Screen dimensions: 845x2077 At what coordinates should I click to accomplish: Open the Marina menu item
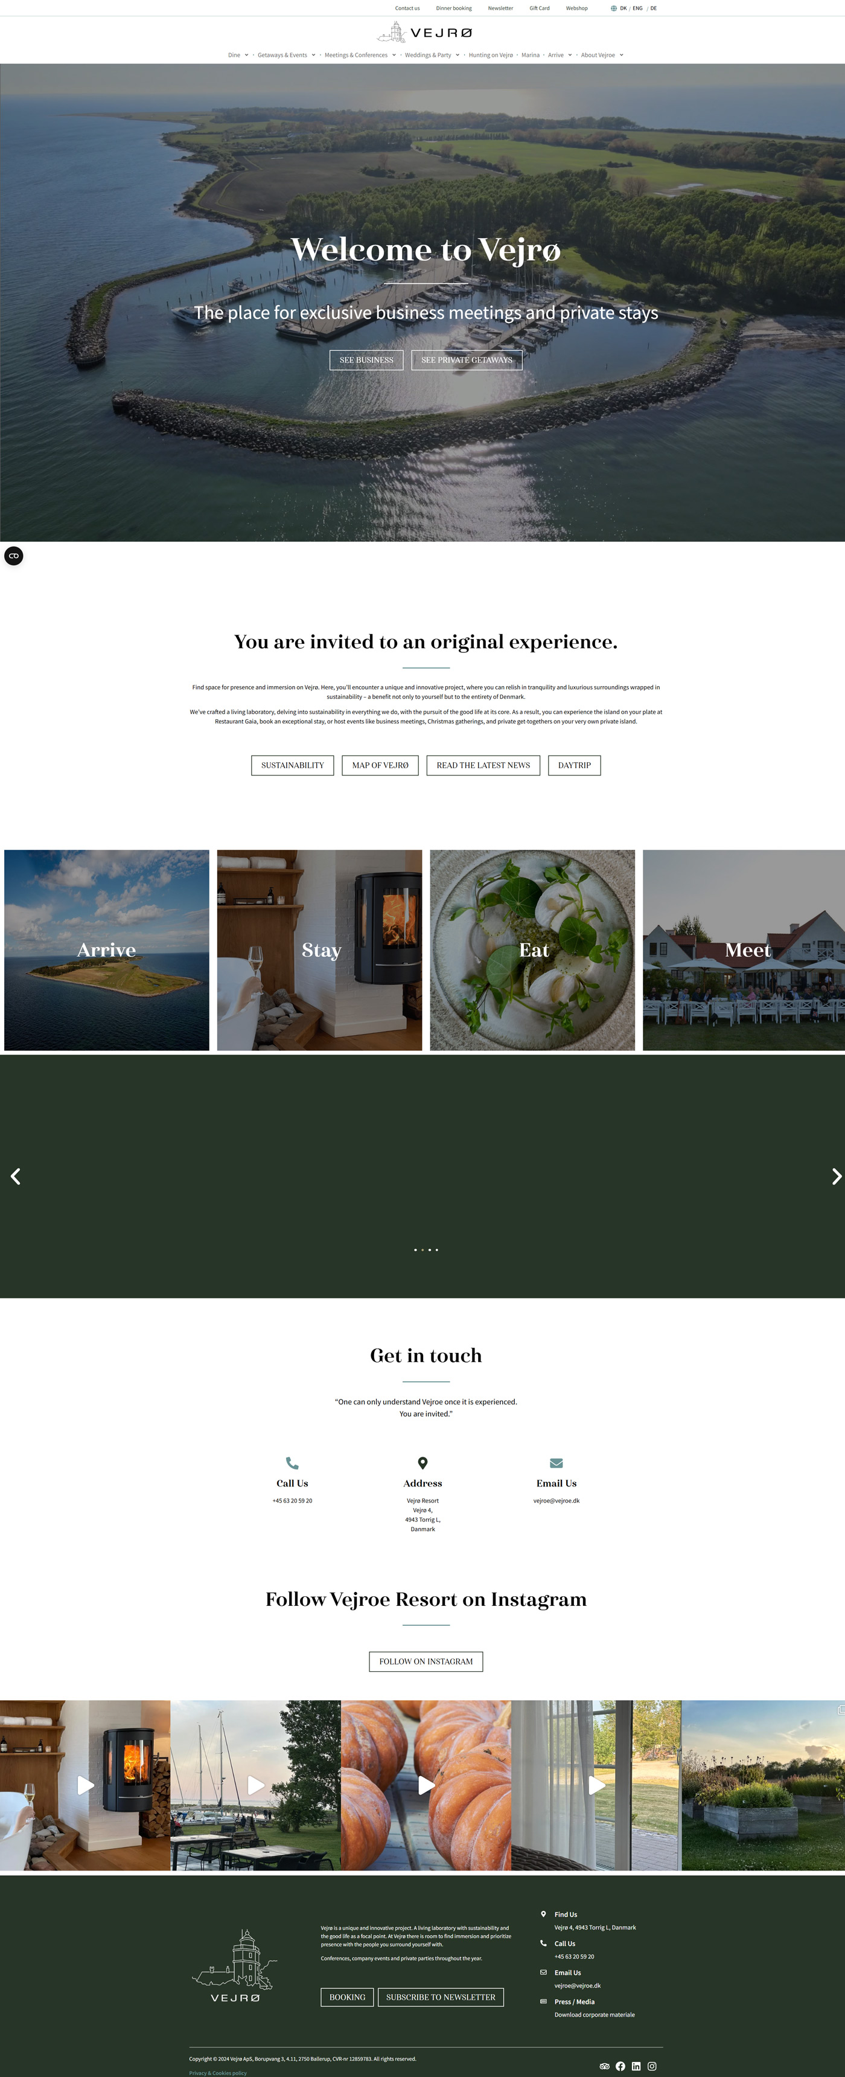click(530, 55)
